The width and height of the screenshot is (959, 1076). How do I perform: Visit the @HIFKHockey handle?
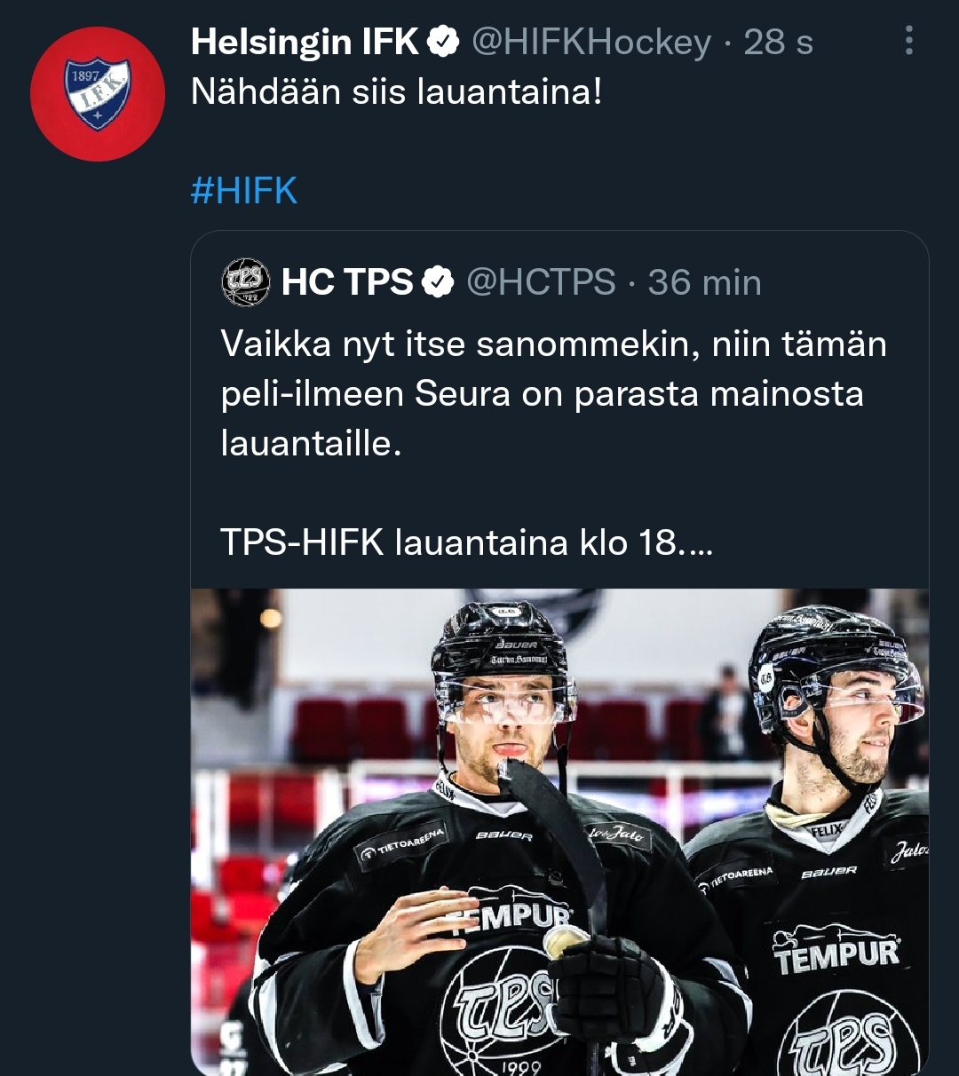tap(590, 42)
